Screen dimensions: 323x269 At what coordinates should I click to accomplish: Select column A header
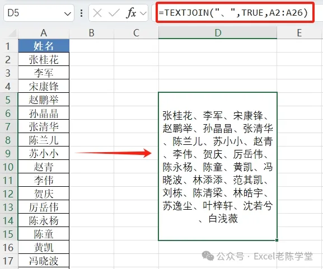(44, 33)
